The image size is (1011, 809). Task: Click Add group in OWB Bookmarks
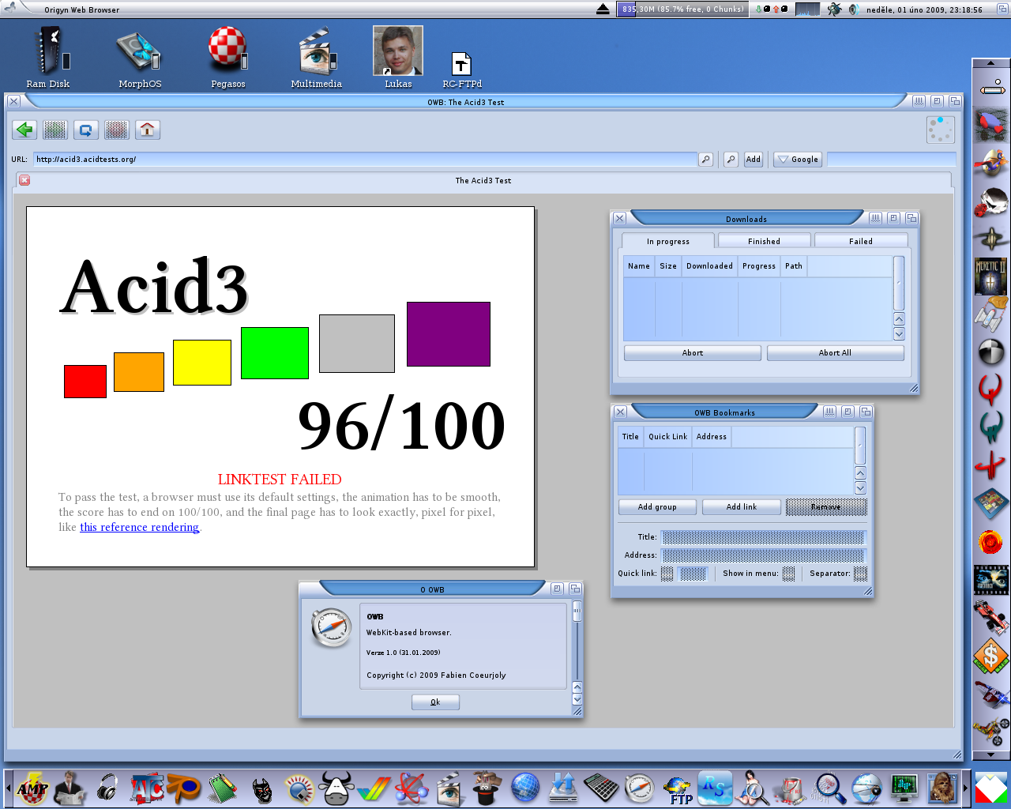coord(657,507)
